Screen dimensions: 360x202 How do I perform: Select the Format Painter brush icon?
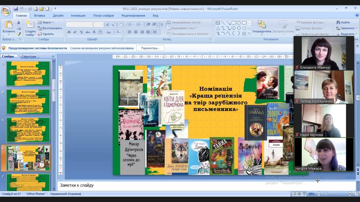[x=19, y=34]
